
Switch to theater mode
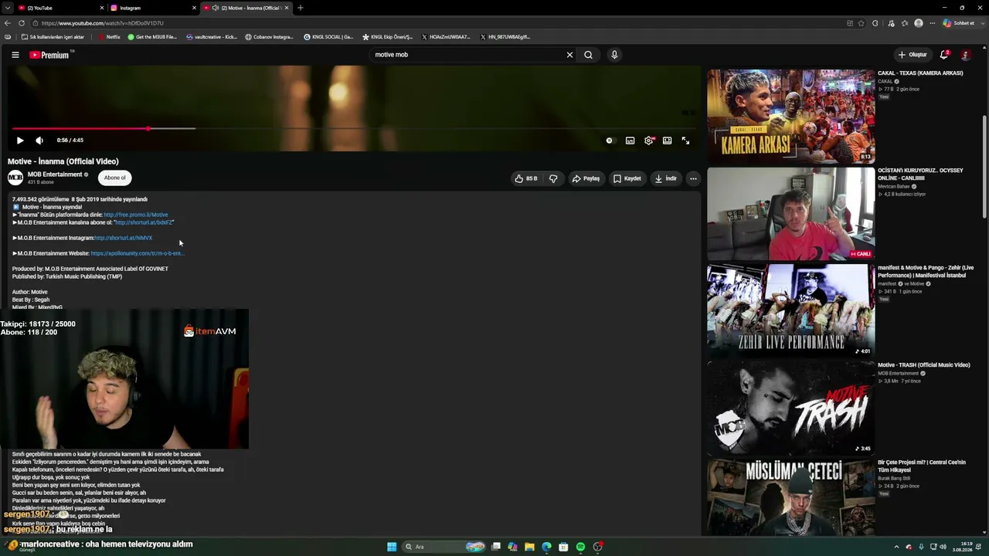(667, 141)
